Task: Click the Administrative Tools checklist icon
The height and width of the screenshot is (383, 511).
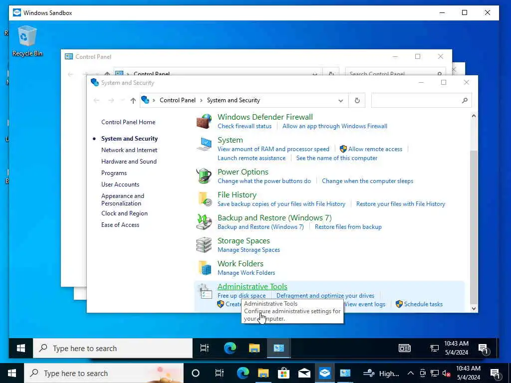Action: coord(205,291)
